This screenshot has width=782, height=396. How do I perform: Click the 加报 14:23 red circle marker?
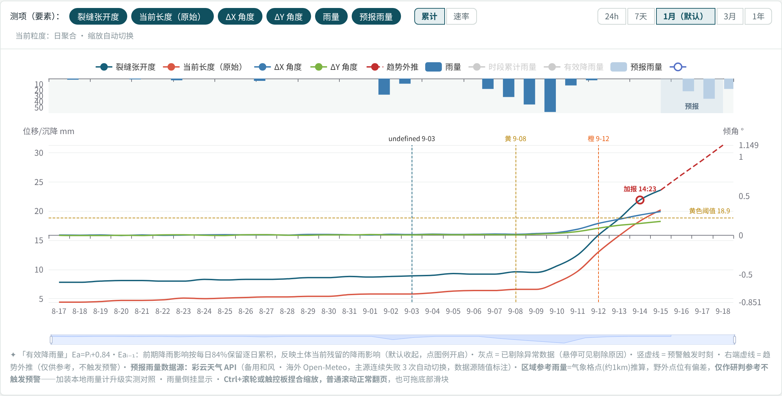[640, 200]
